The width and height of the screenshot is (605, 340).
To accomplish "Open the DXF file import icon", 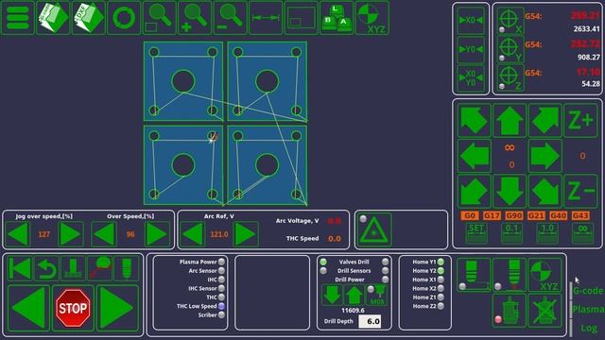I will coord(89,18).
